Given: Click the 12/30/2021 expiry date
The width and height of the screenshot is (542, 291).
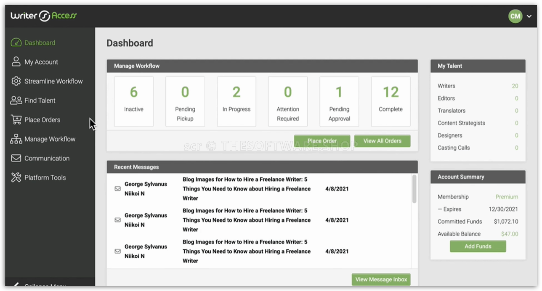Looking at the screenshot, I should (503, 209).
